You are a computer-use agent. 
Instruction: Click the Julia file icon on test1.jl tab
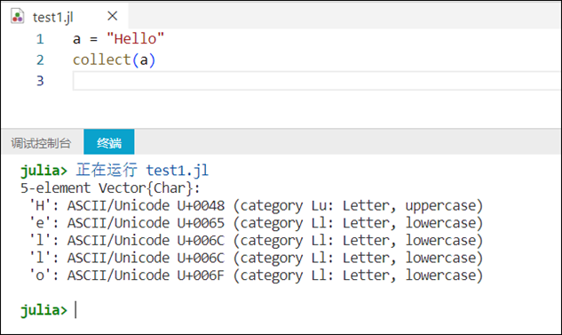pyautogui.click(x=17, y=17)
